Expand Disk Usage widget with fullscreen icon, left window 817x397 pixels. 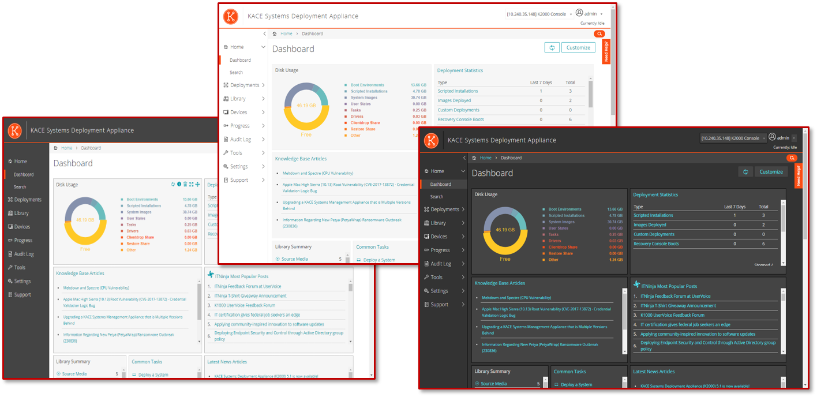(x=192, y=184)
